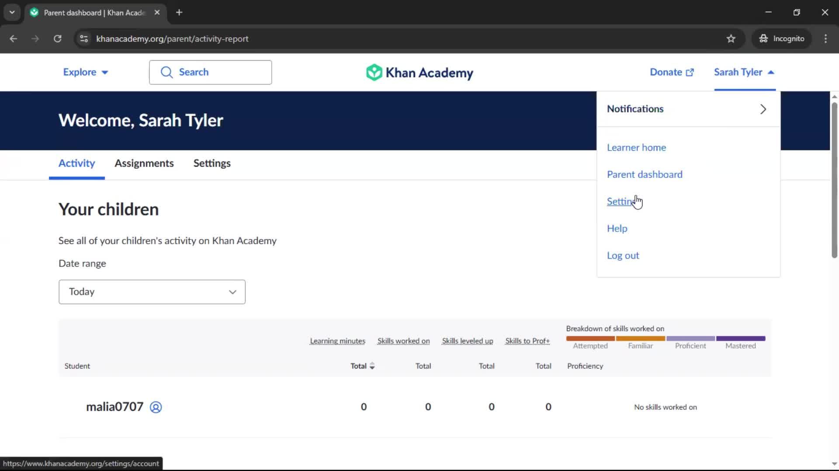Click the Attempted orange color bar
The width and height of the screenshot is (839, 471).
point(590,338)
